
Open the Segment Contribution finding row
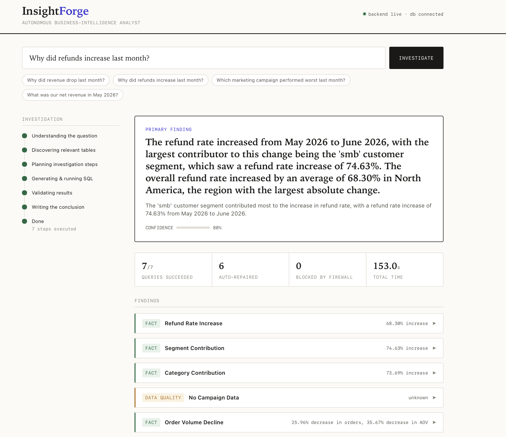pyautogui.click(x=289, y=348)
